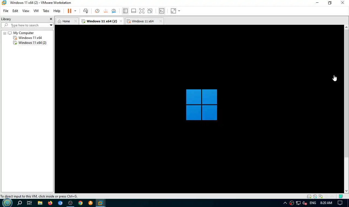The width and height of the screenshot is (349, 207).
Task: Open Task View from the taskbar
Action: (29, 203)
